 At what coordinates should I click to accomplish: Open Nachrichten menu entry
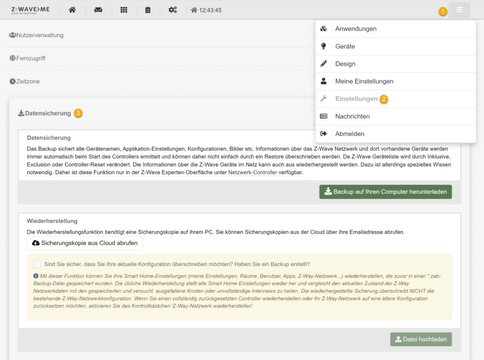click(396, 116)
